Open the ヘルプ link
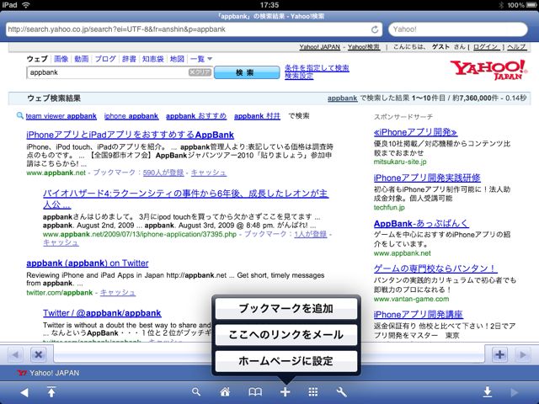The image size is (539, 404). (516, 47)
